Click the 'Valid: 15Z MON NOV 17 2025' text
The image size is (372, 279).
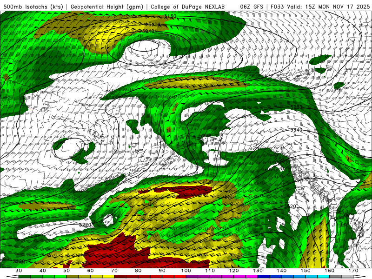(328, 7)
